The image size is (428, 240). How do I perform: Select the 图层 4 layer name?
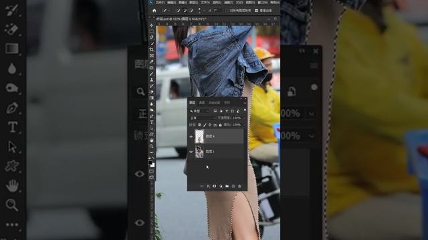click(x=210, y=136)
